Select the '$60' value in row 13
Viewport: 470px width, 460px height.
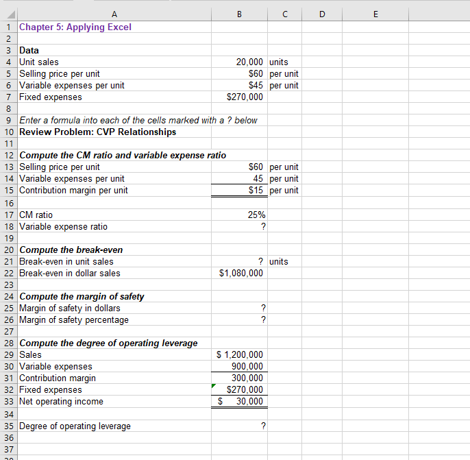click(239, 167)
